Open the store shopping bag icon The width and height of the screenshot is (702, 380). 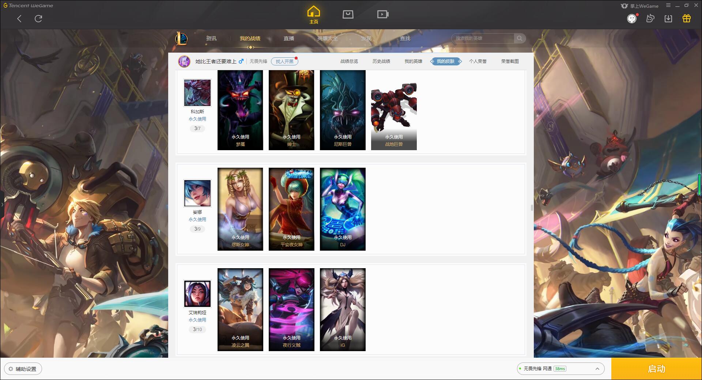[348, 14]
